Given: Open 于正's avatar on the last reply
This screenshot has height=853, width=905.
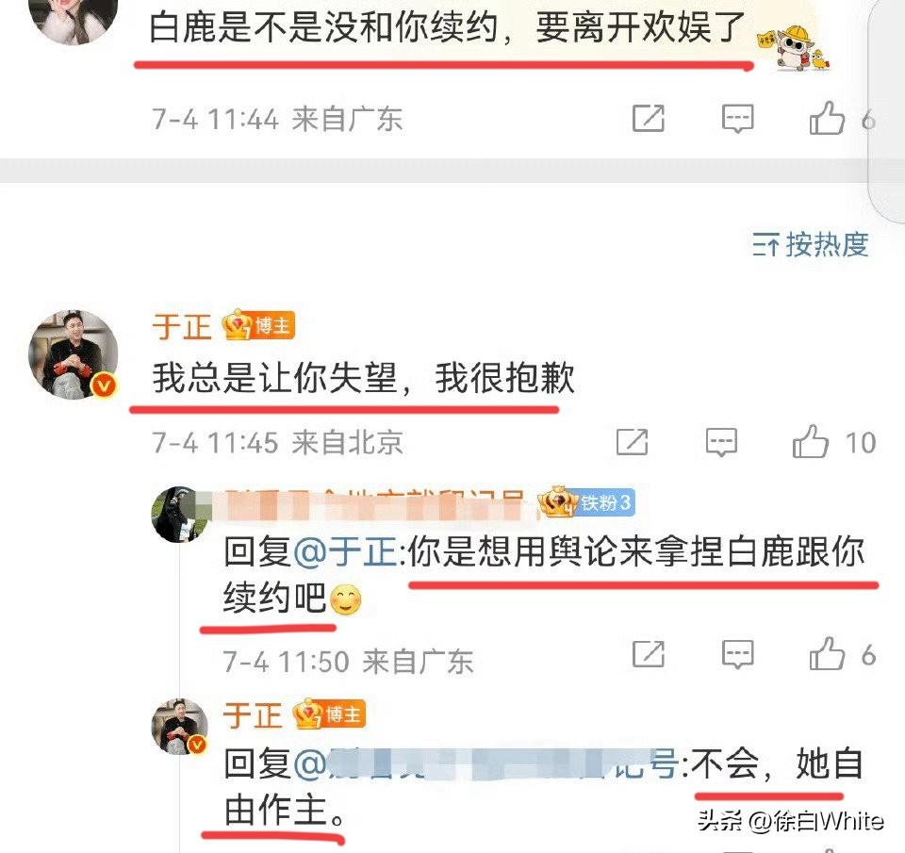Looking at the screenshot, I should 179,727.
